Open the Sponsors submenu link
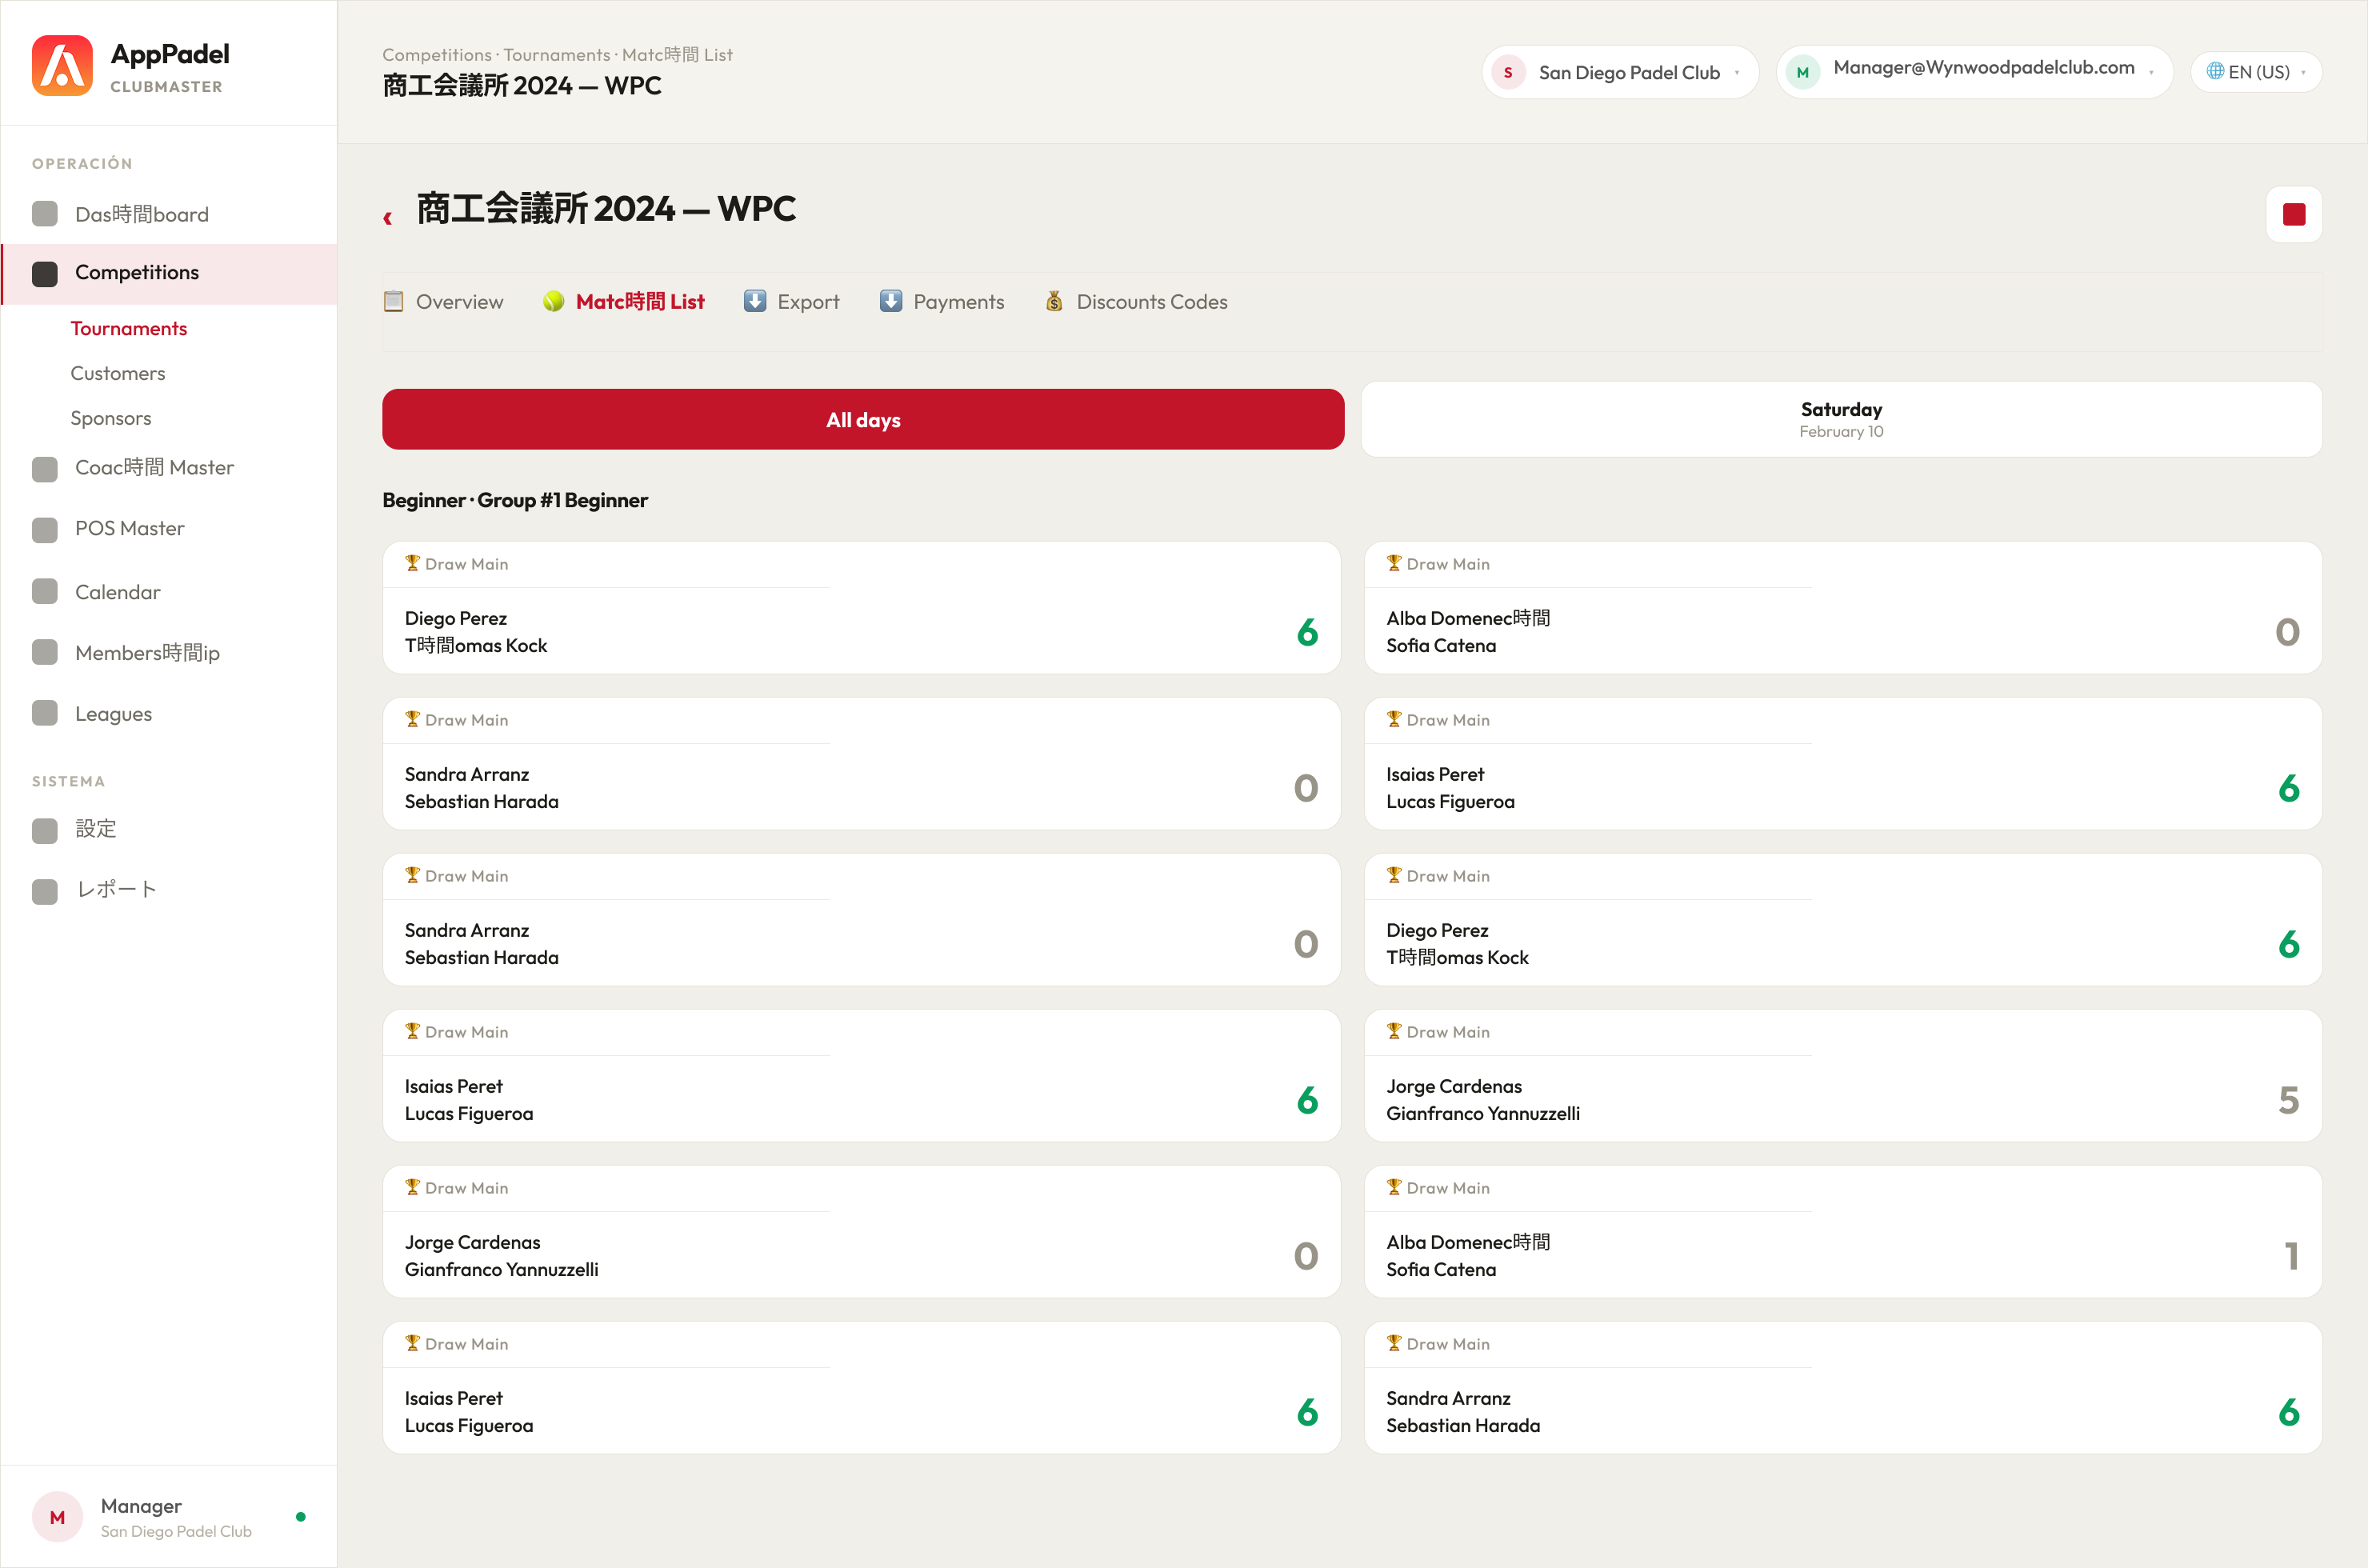Image resolution: width=2368 pixels, height=1568 pixels. pyautogui.click(x=111, y=418)
